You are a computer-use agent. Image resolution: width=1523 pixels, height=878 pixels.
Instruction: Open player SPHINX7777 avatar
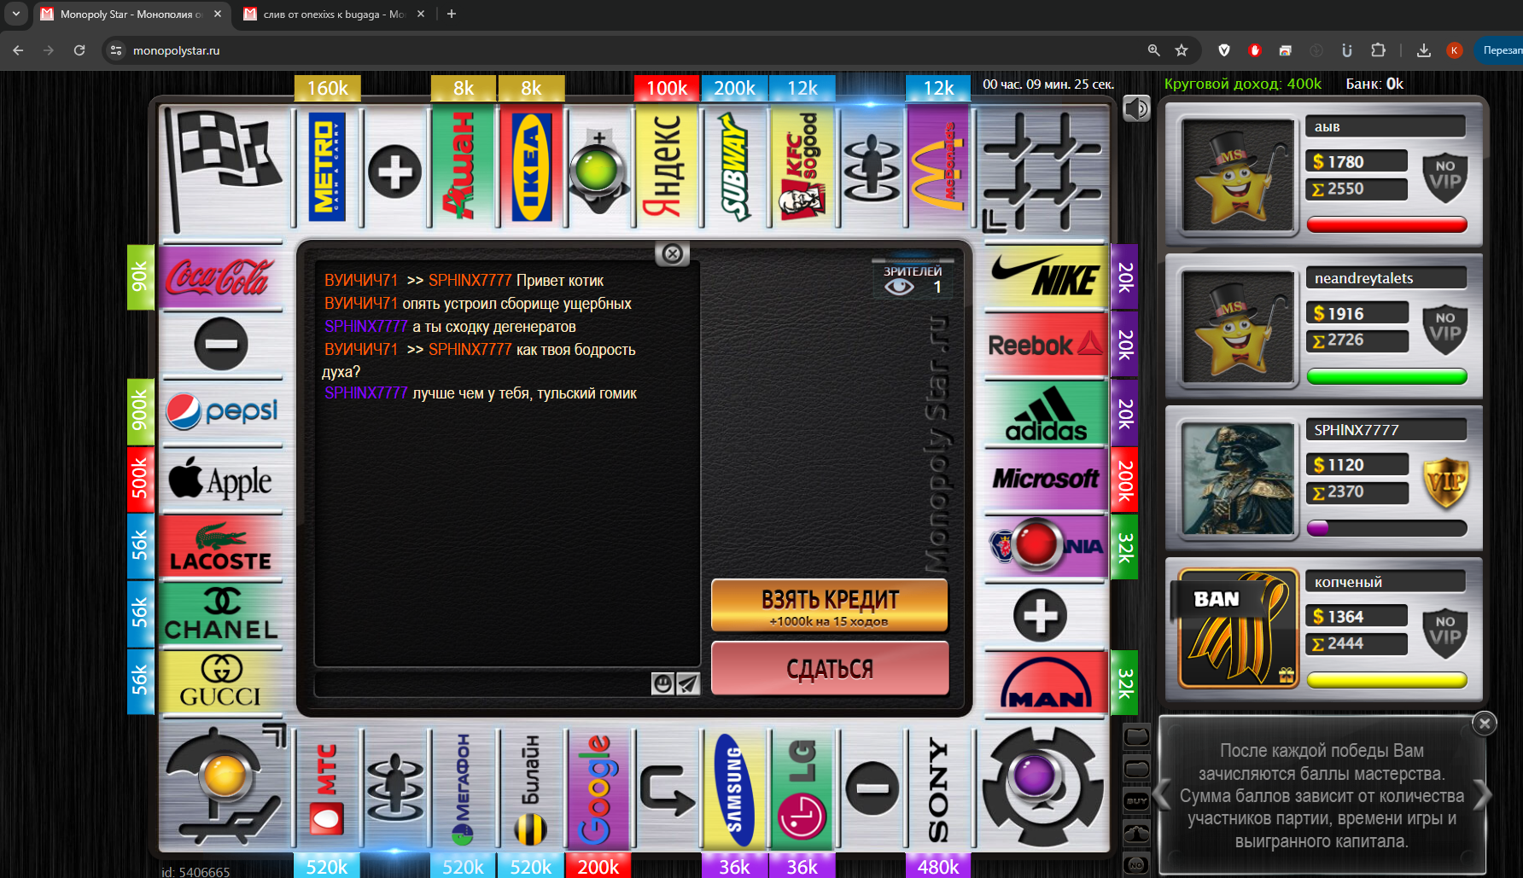point(1237,480)
